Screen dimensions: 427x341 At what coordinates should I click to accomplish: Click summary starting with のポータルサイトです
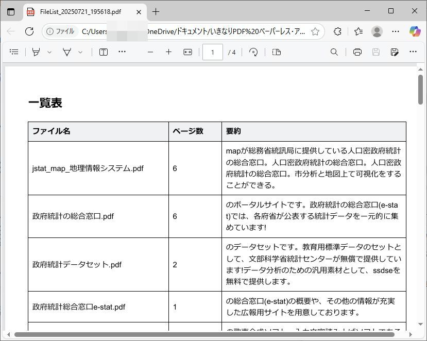(312, 216)
